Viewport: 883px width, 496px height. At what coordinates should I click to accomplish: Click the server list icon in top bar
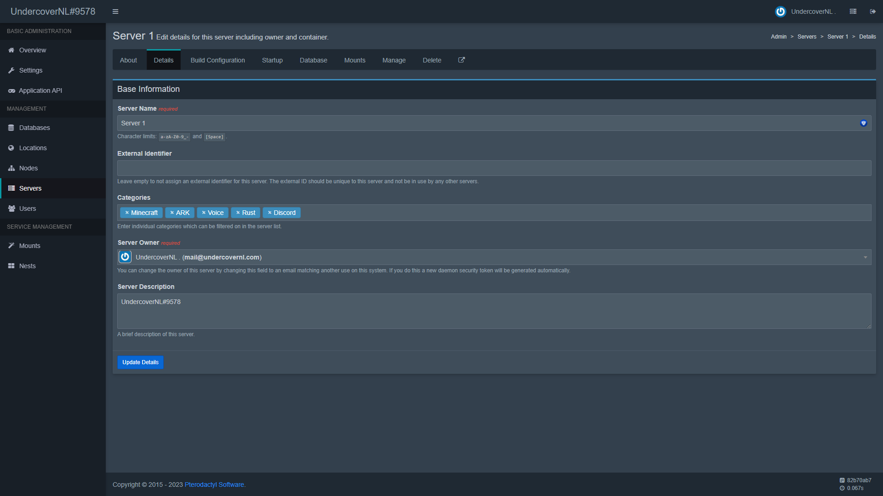point(853,11)
